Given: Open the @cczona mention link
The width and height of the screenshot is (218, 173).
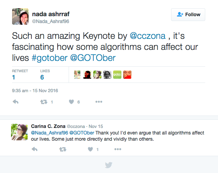Looking at the screenshot, I should pos(148,36).
